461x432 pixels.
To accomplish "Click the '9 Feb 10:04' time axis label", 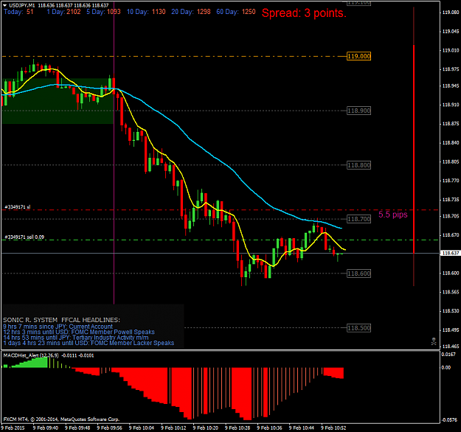I will click(142, 428).
